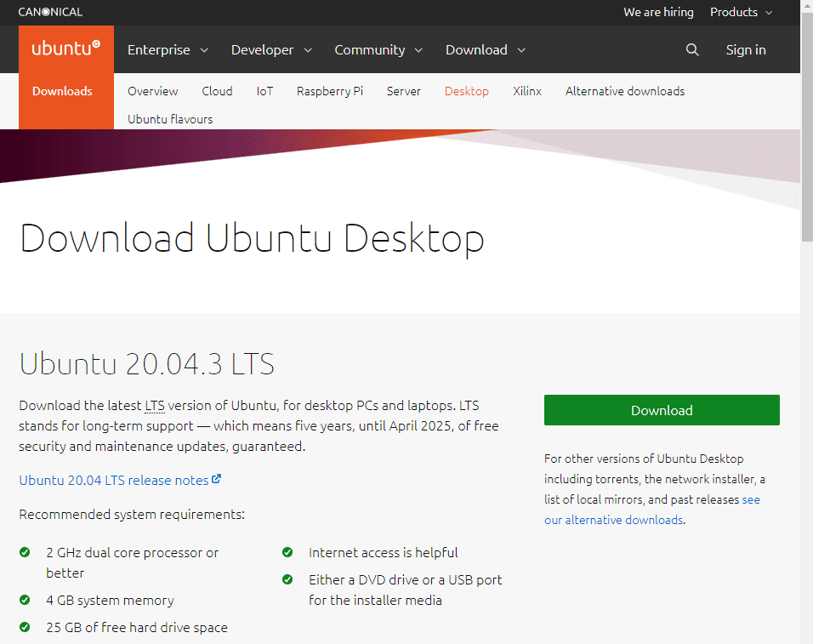Viewport: 813px width, 644px height.
Task: Expand the Download menu chevron
Action: 521,50
